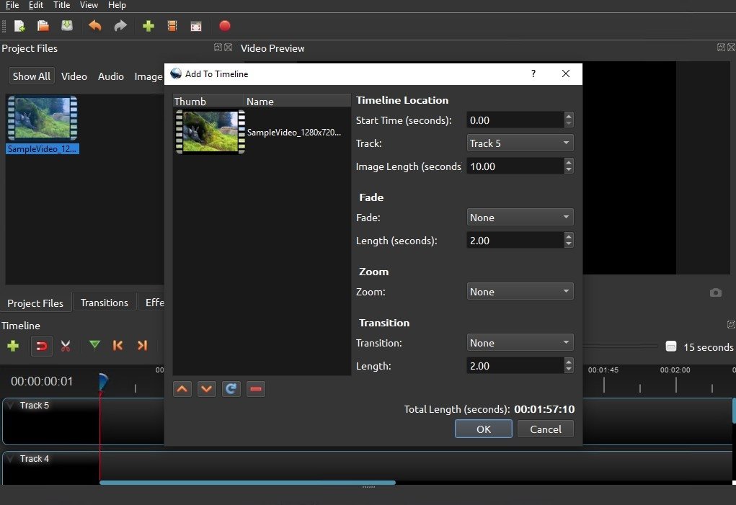Add a marker with the green triangle icon
Viewport: 736px width, 505px height.
coord(95,346)
